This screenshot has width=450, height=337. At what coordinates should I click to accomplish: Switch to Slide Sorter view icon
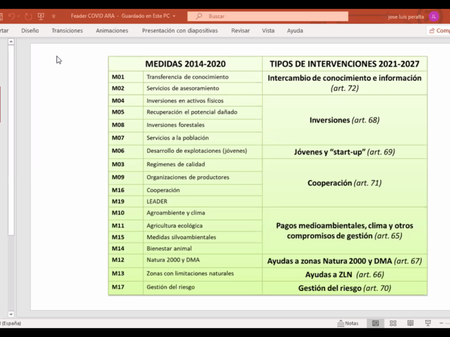(x=393, y=324)
